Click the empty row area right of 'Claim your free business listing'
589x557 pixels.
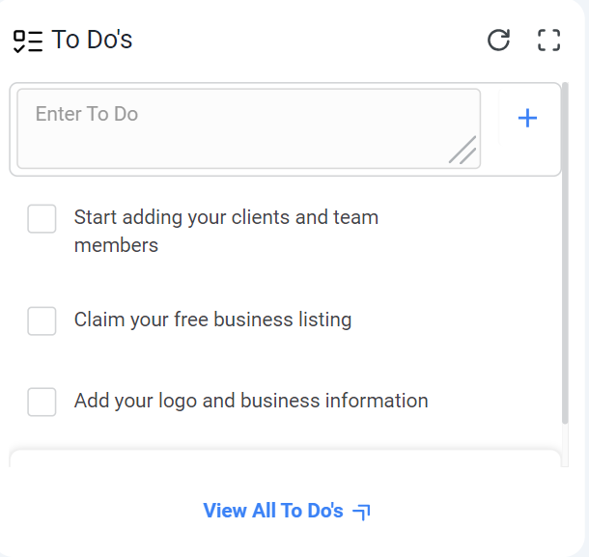pyautogui.click(x=454, y=320)
